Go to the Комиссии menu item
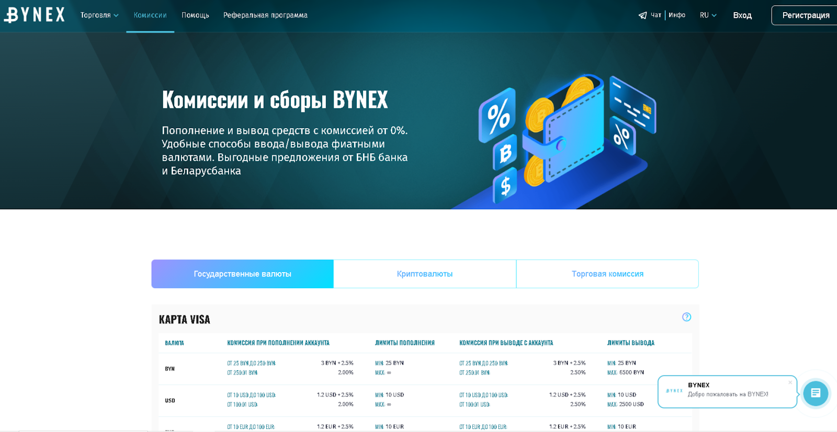The width and height of the screenshot is (837, 432). tap(150, 15)
